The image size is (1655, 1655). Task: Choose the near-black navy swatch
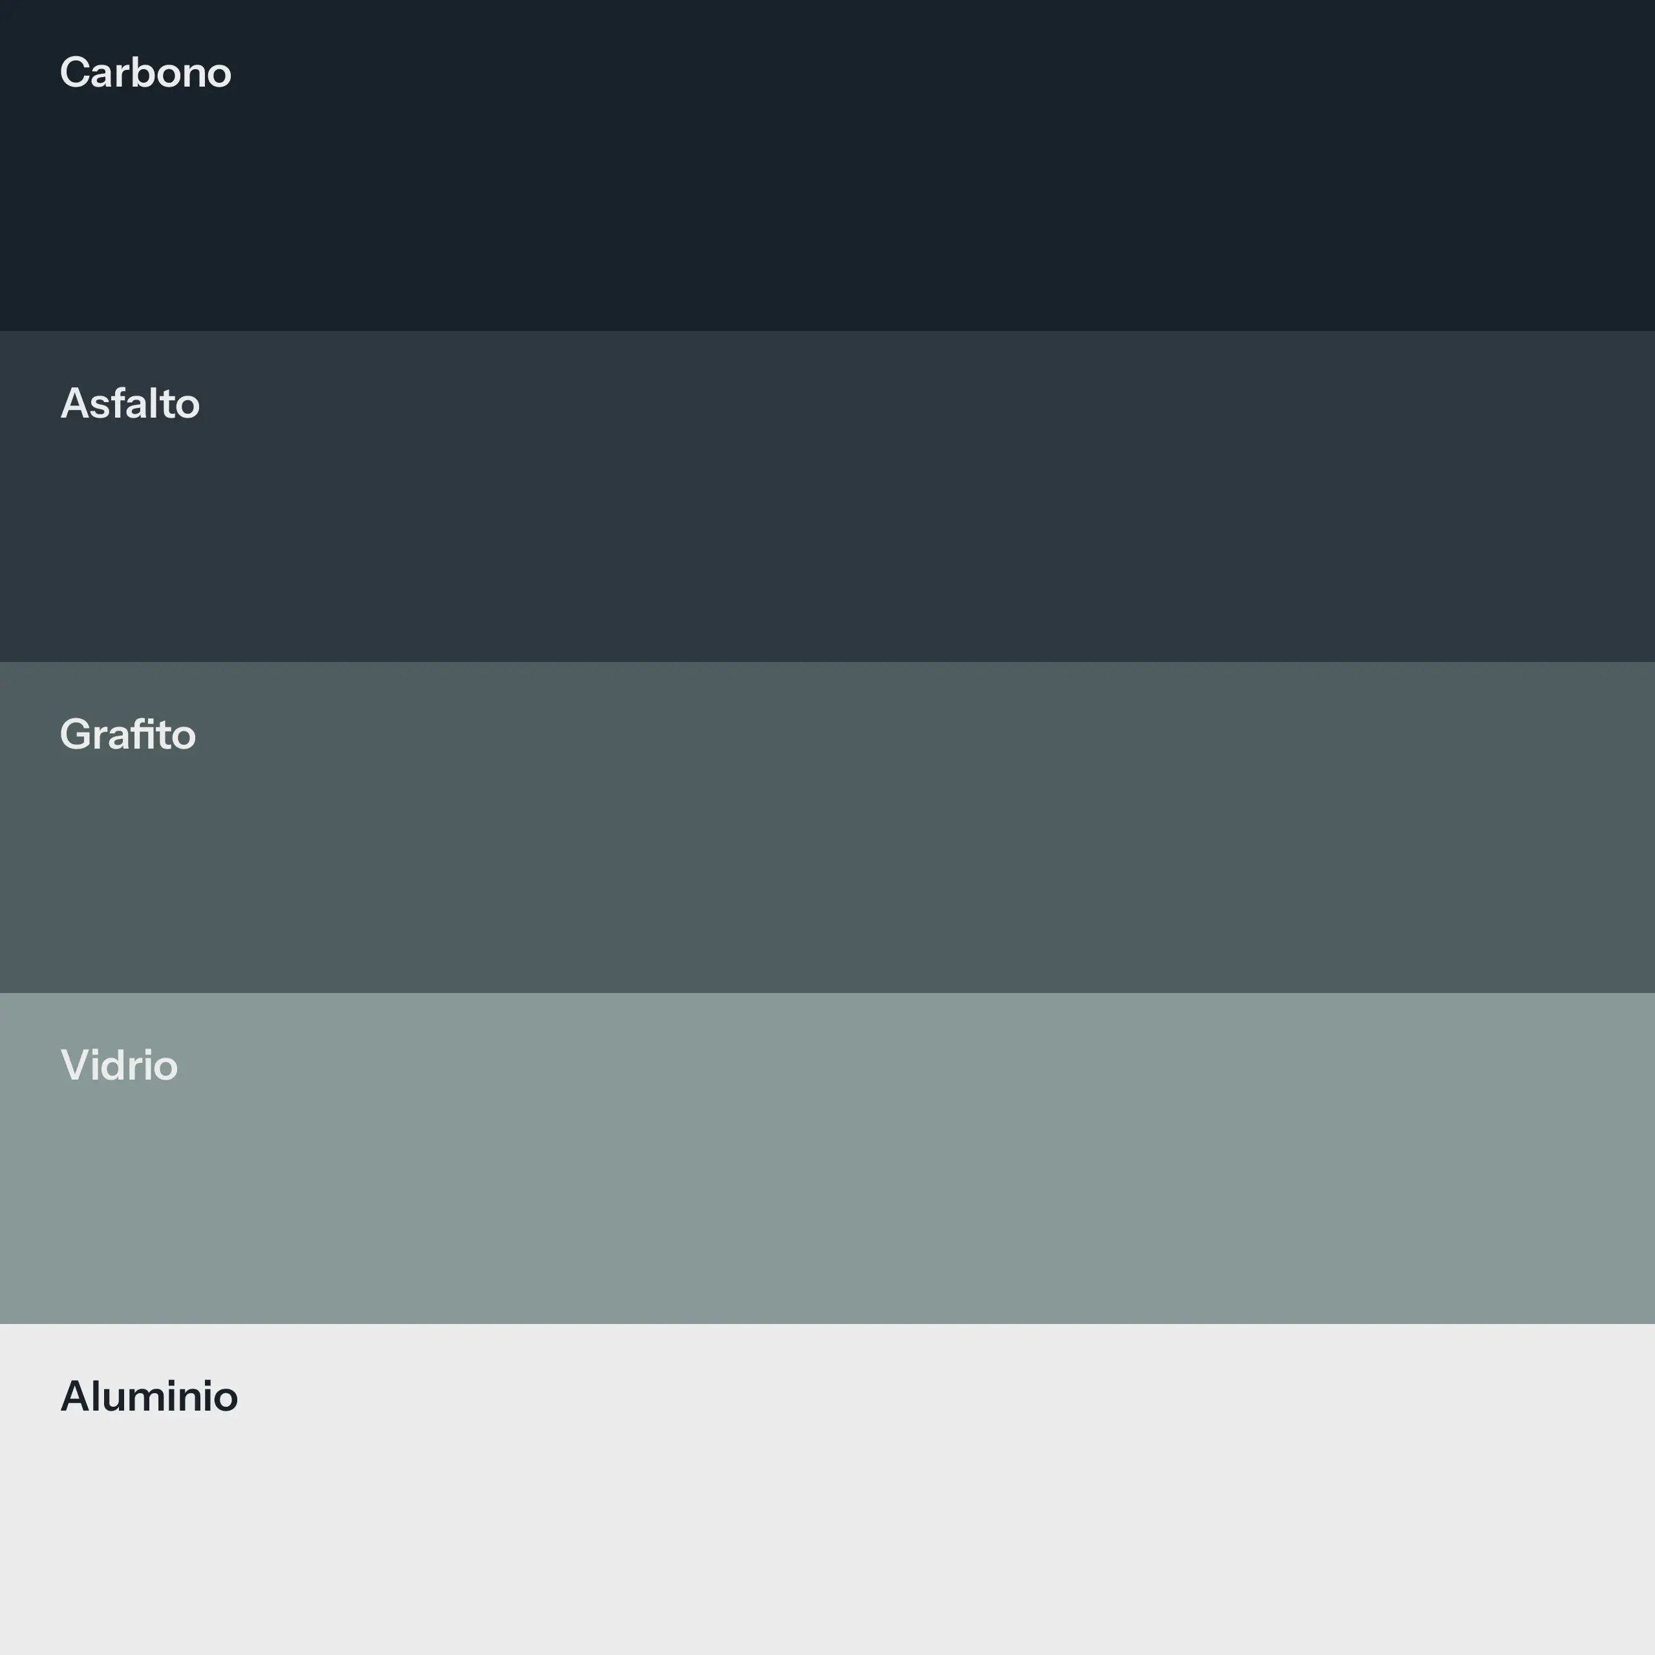point(827,165)
